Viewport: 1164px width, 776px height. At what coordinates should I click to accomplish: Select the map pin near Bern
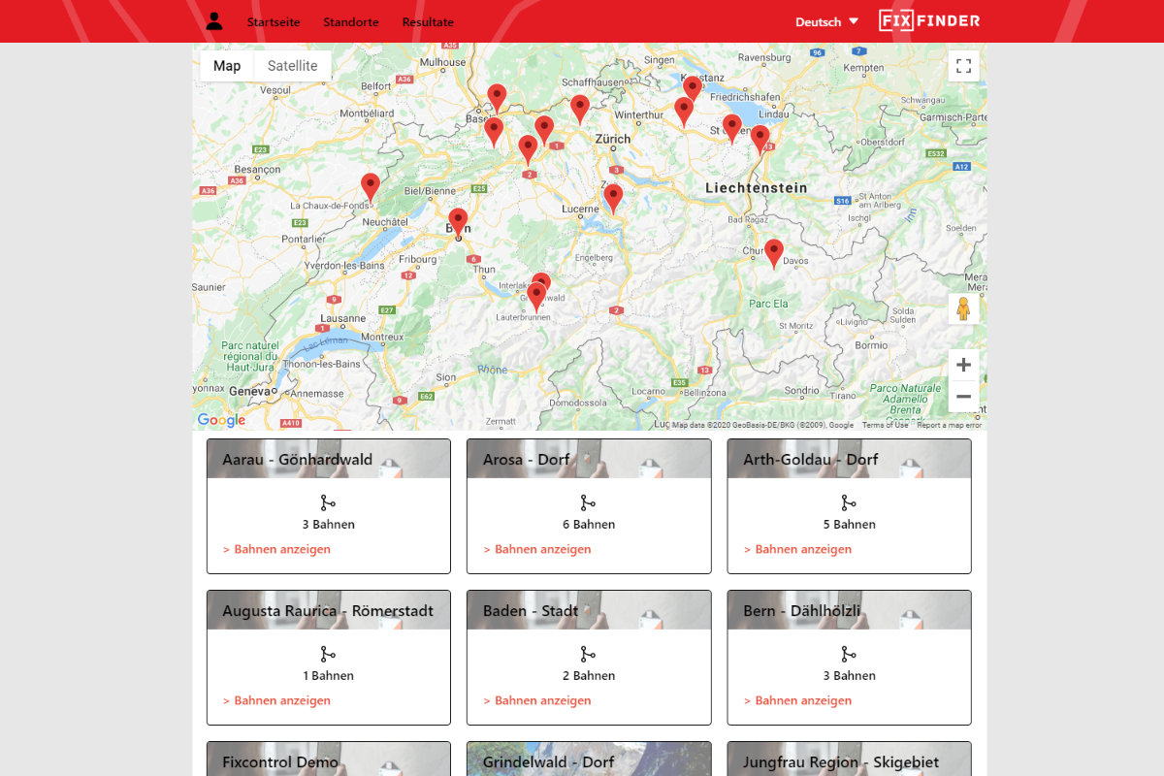[458, 222]
